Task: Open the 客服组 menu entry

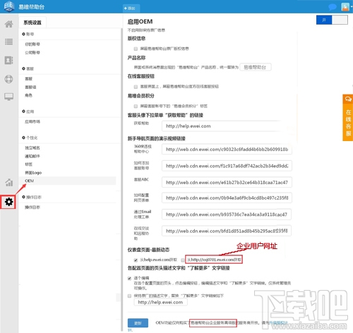Action: [x=30, y=87]
